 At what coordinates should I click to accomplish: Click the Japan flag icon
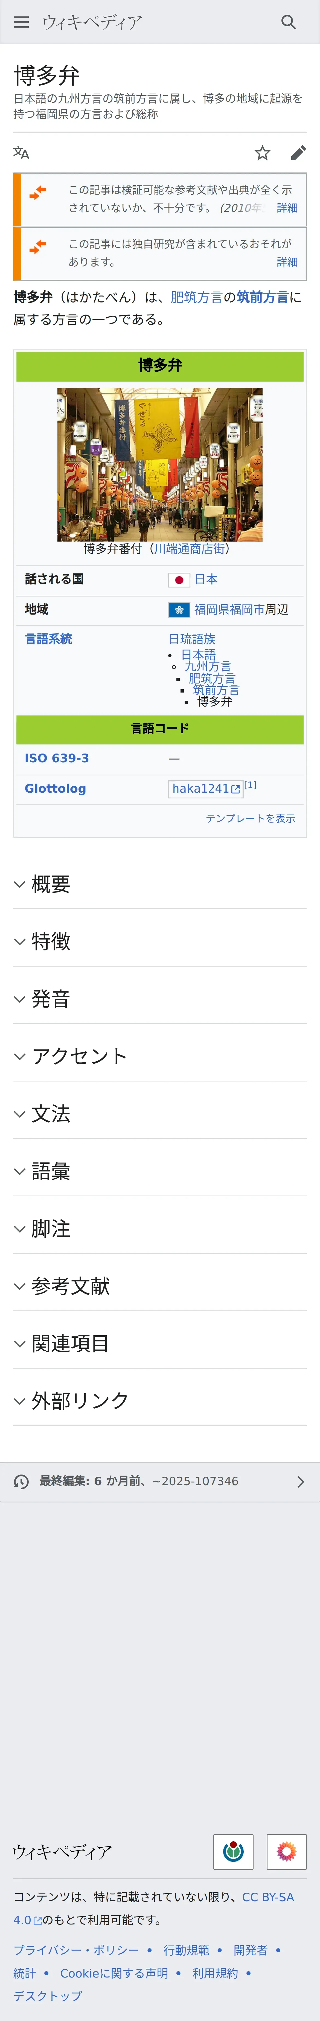tap(179, 580)
